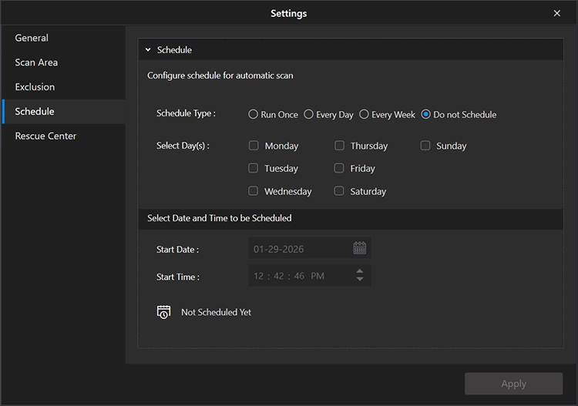This screenshot has height=406, width=578.
Task: Click the Not Scheduled Yet status text
Action: tap(216, 313)
